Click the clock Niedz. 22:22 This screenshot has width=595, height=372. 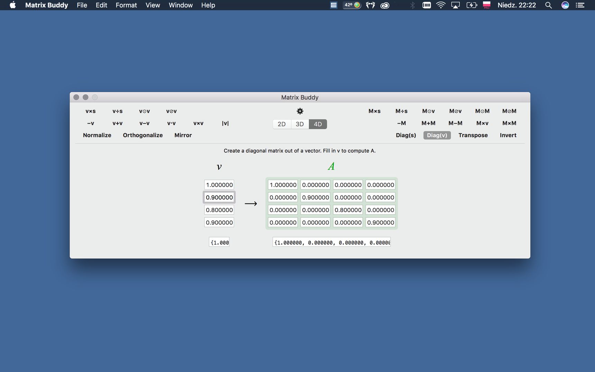(517, 5)
